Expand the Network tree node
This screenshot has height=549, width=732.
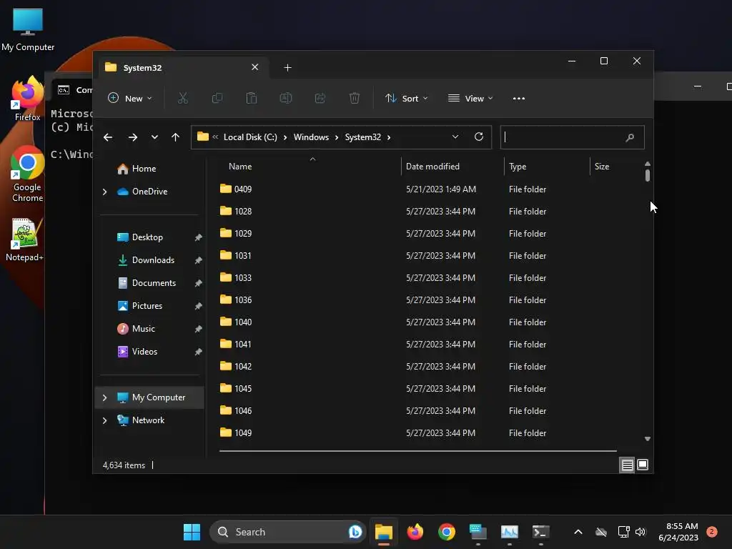(104, 420)
